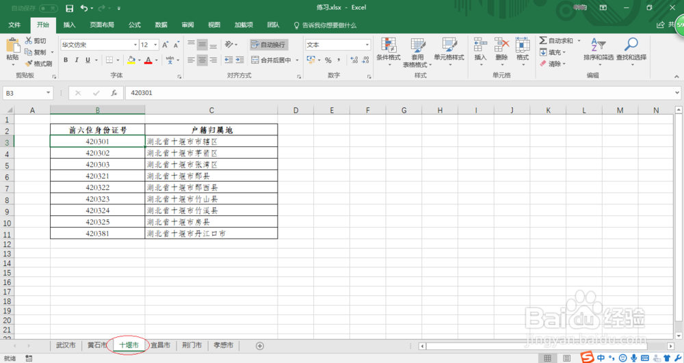Select cell 湖北省十堰市丹江口市

coord(211,233)
